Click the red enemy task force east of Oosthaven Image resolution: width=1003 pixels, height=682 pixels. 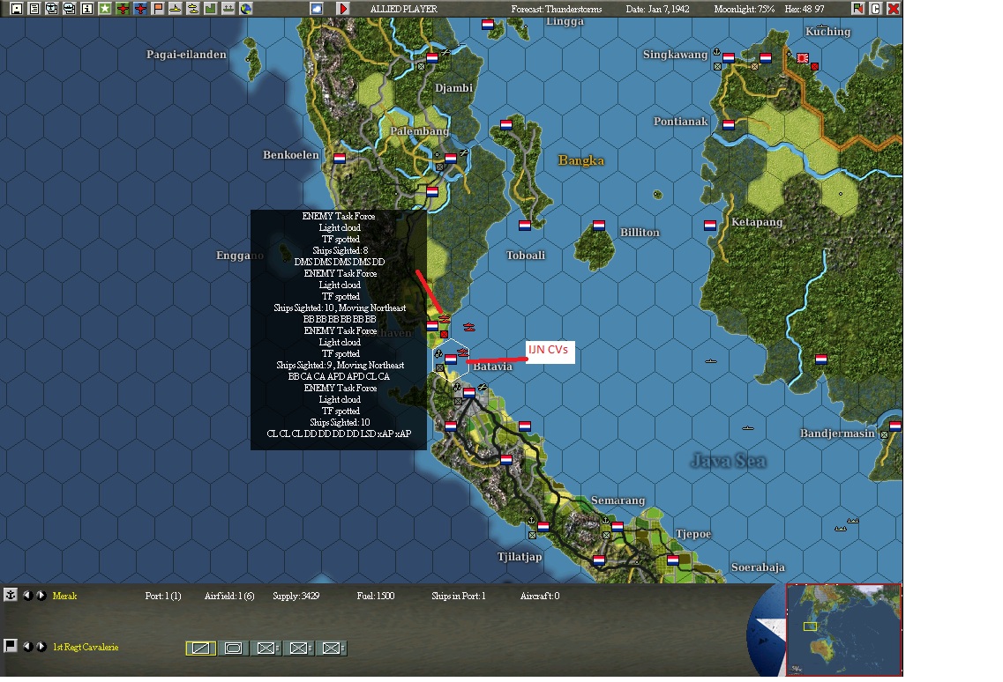click(x=469, y=327)
